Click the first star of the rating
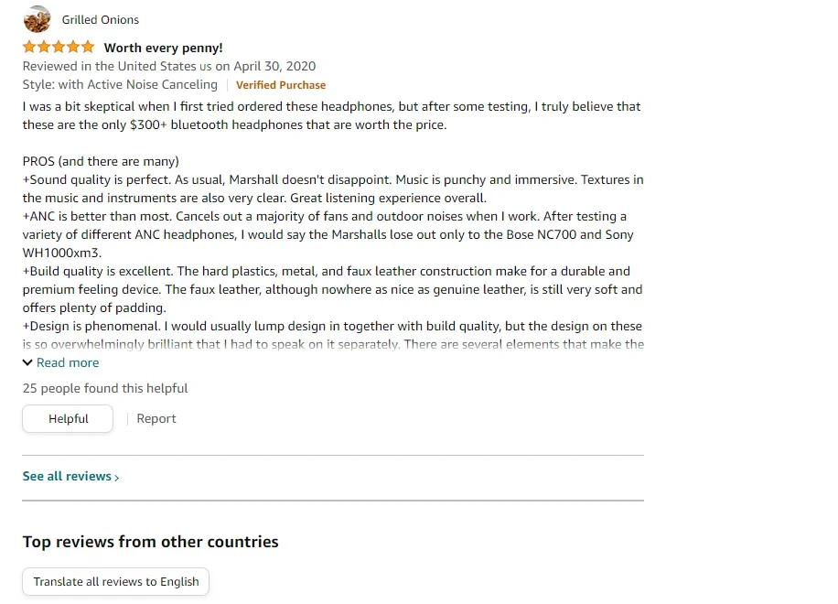 (x=29, y=47)
